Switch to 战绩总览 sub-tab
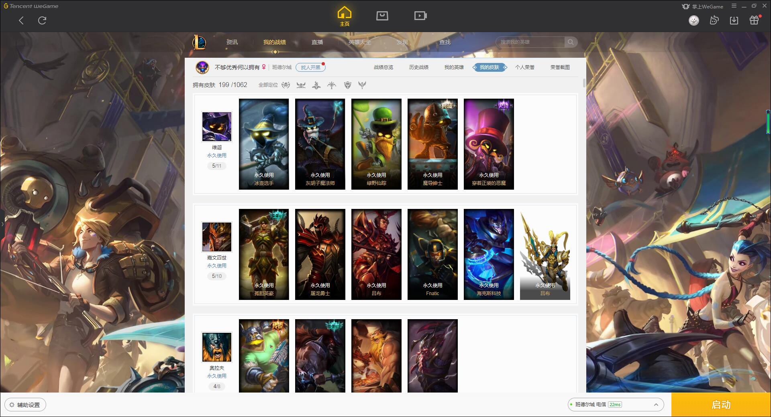 pos(383,67)
